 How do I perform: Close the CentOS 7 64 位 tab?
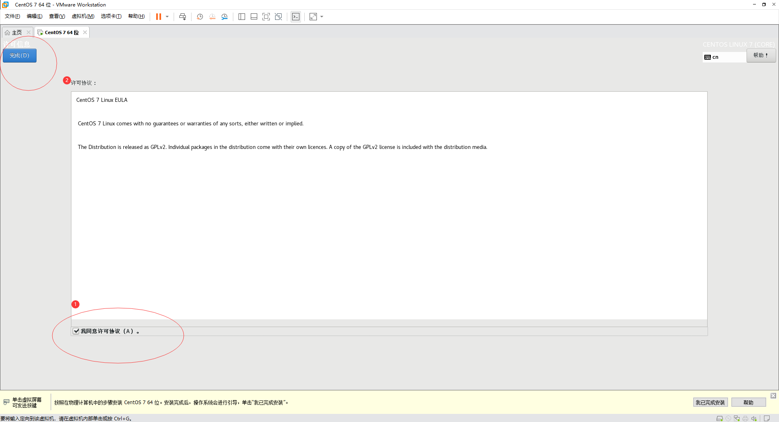[x=85, y=32]
